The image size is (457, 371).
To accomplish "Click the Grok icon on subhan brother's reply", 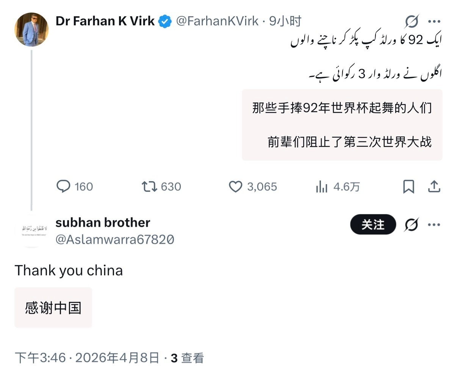I will point(412,224).
